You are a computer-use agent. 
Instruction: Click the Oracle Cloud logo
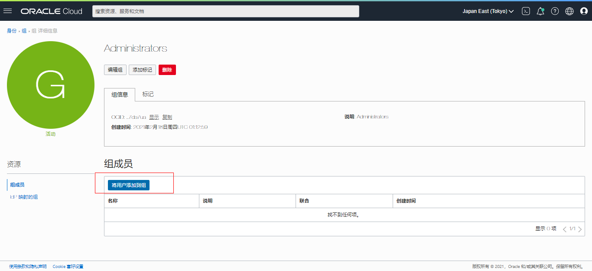click(x=51, y=11)
